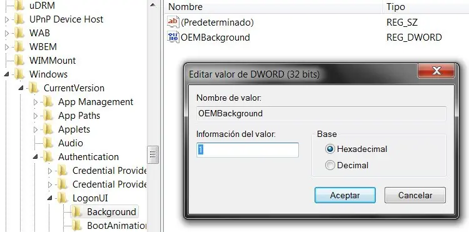Collapse the CurrentVersion key
Screen dimensions: 469x232
(x=21, y=88)
